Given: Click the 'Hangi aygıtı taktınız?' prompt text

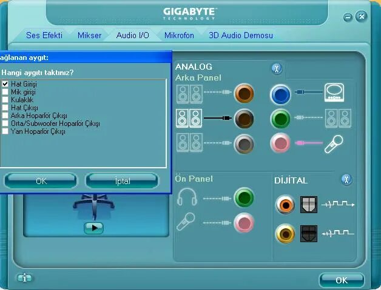Looking at the screenshot, I should tap(37, 73).
